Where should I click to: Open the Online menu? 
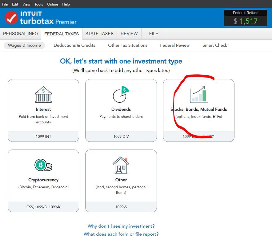[53, 4]
